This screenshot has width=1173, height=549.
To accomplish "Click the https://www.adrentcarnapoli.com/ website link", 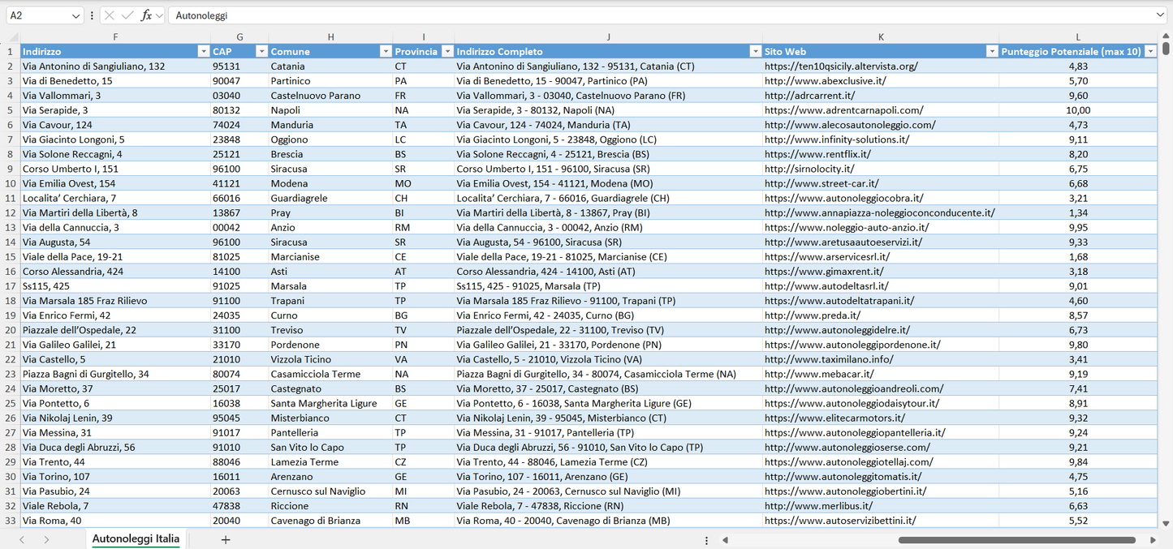I will [x=843, y=110].
